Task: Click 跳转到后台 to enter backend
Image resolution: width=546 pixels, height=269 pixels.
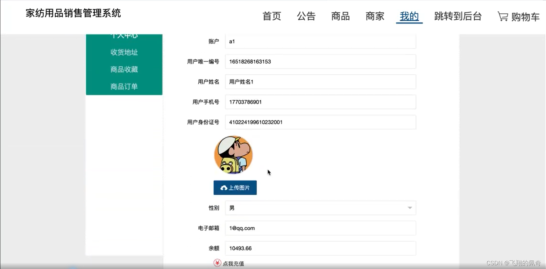Action: pos(458,16)
